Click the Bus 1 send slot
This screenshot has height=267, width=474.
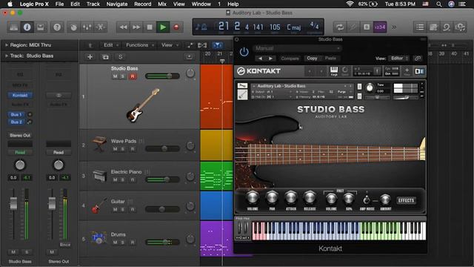pos(16,114)
